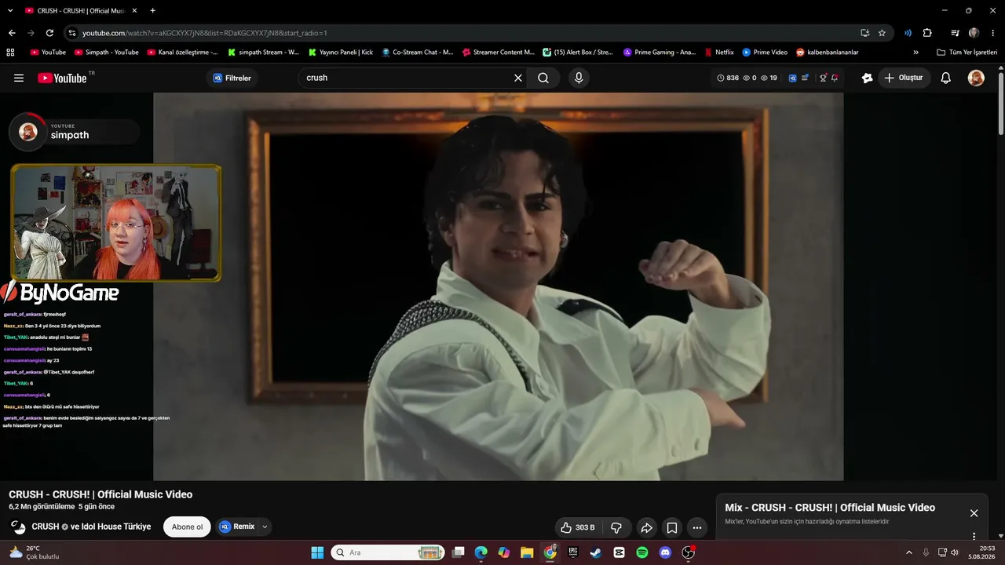Click the Windows taskbar search box

[389, 552]
